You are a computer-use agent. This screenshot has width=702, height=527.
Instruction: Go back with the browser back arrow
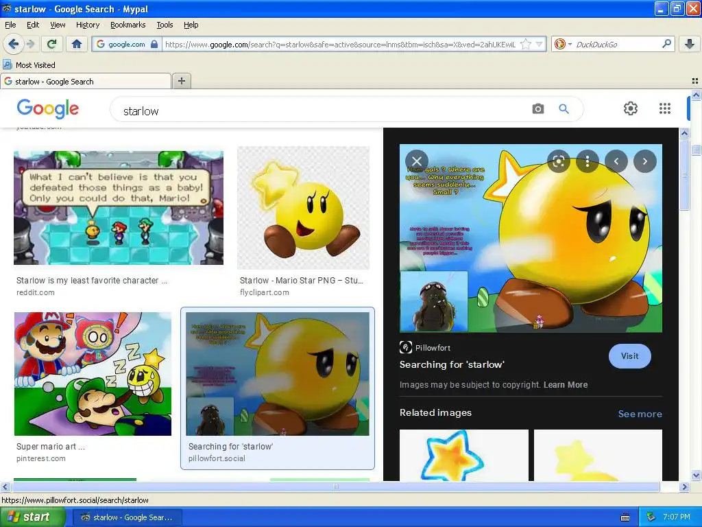14,44
